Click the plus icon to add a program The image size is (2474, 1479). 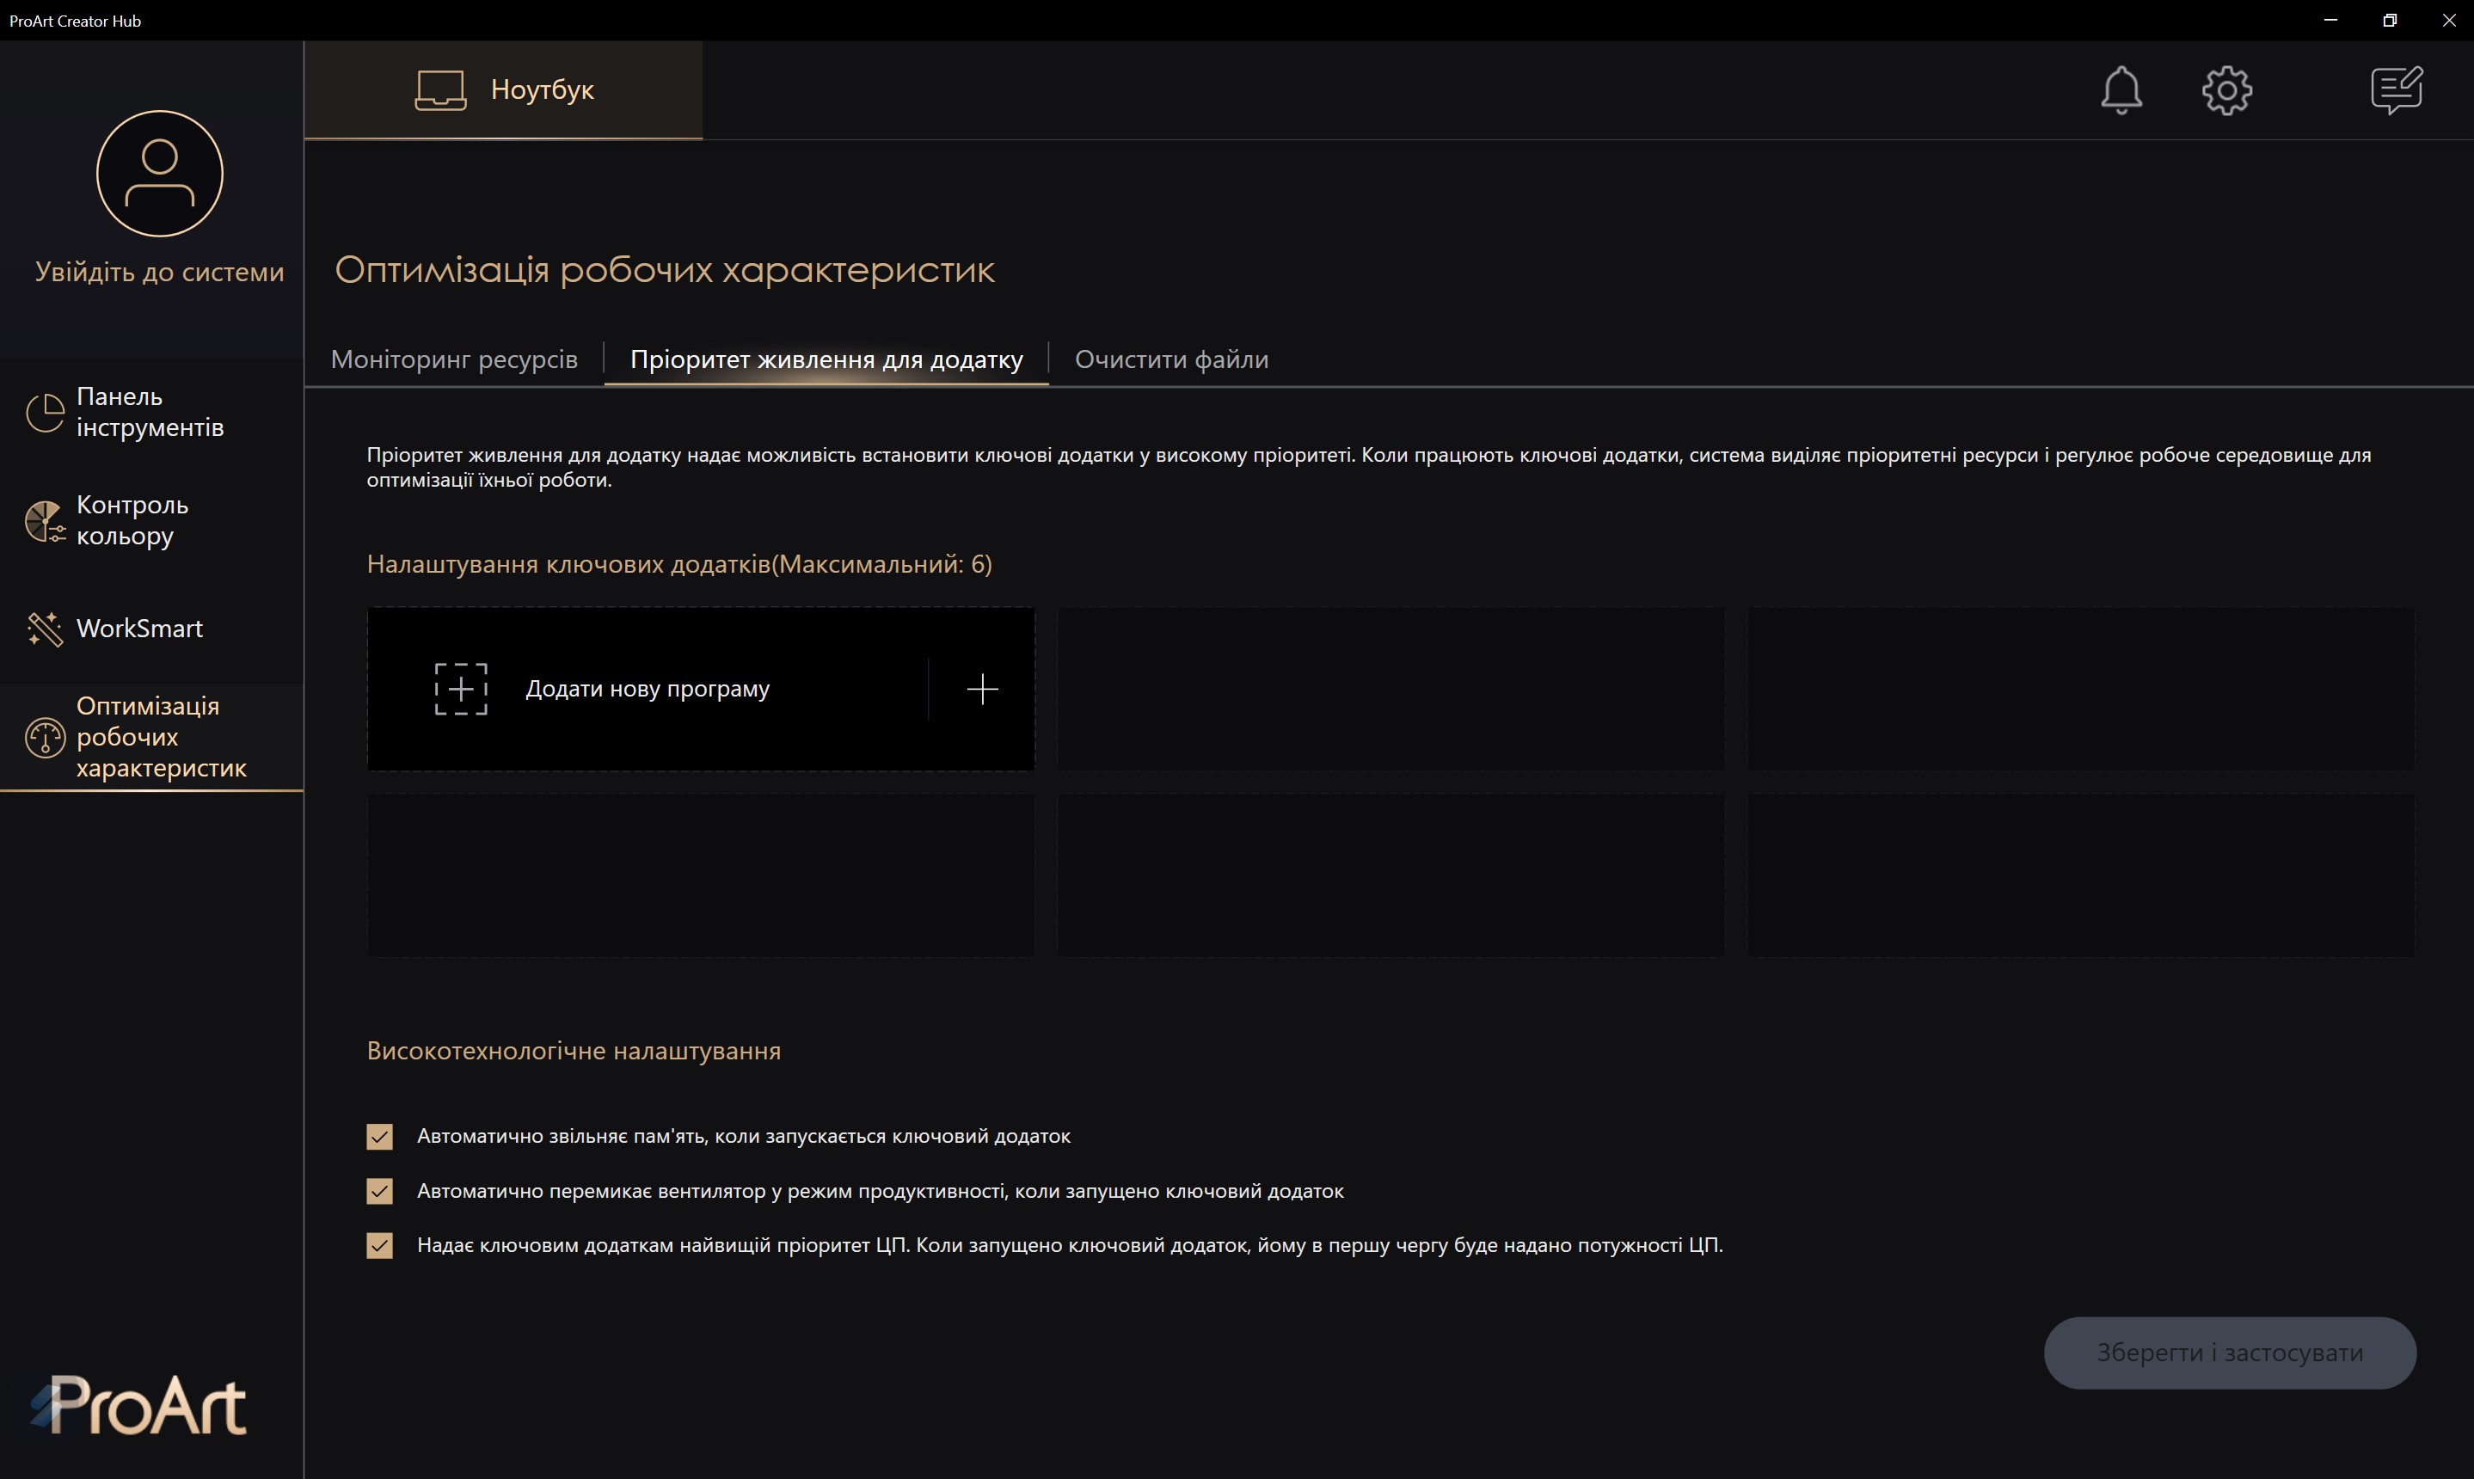(x=981, y=689)
